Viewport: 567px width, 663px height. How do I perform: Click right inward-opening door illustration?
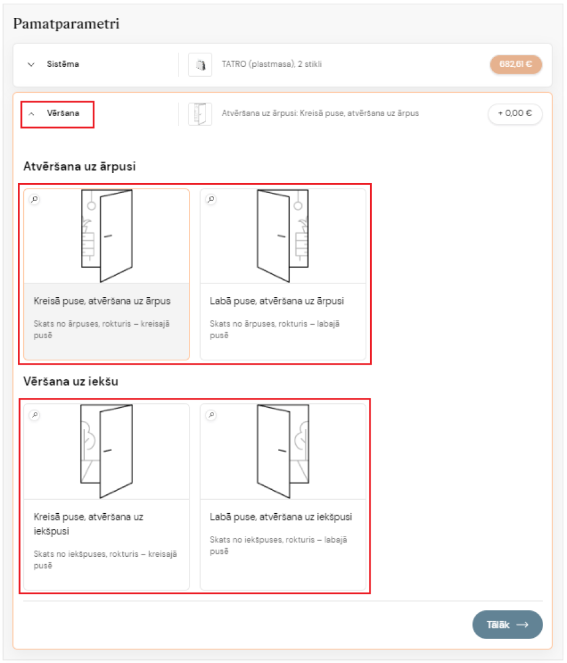(283, 451)
